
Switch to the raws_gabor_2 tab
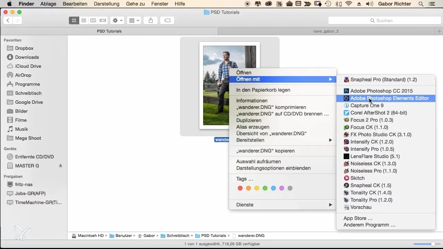point(326,31)
